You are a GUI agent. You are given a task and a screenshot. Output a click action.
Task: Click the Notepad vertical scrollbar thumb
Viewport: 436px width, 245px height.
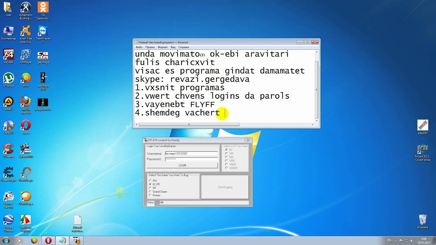317,89
